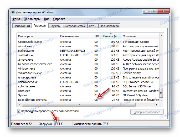The height and width of the screenshot is (137, 180).
Task: Click the Физическая память: 78% status entry
Action: click(x=91, y=124)
